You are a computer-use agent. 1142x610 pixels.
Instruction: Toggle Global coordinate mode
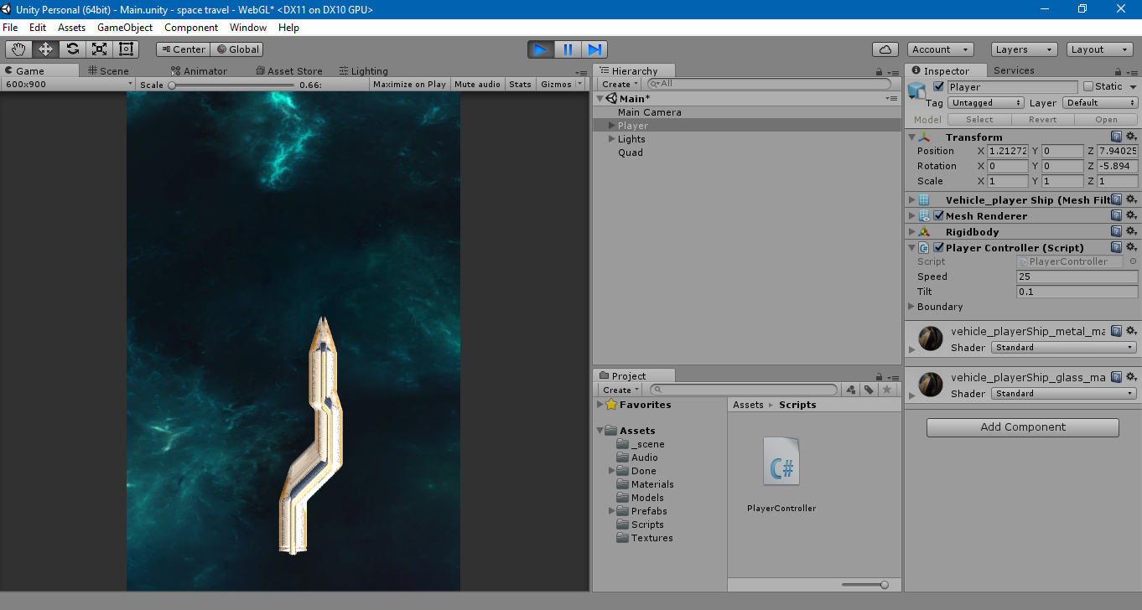click(236, 49)
